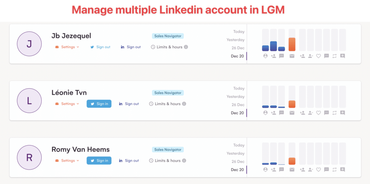Click the R avatar circle
Image resolution: width=370 pixels, height=184 pixels.
point(29,158)
